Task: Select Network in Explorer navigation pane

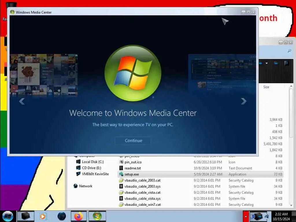Action: (x=86, y=186)
